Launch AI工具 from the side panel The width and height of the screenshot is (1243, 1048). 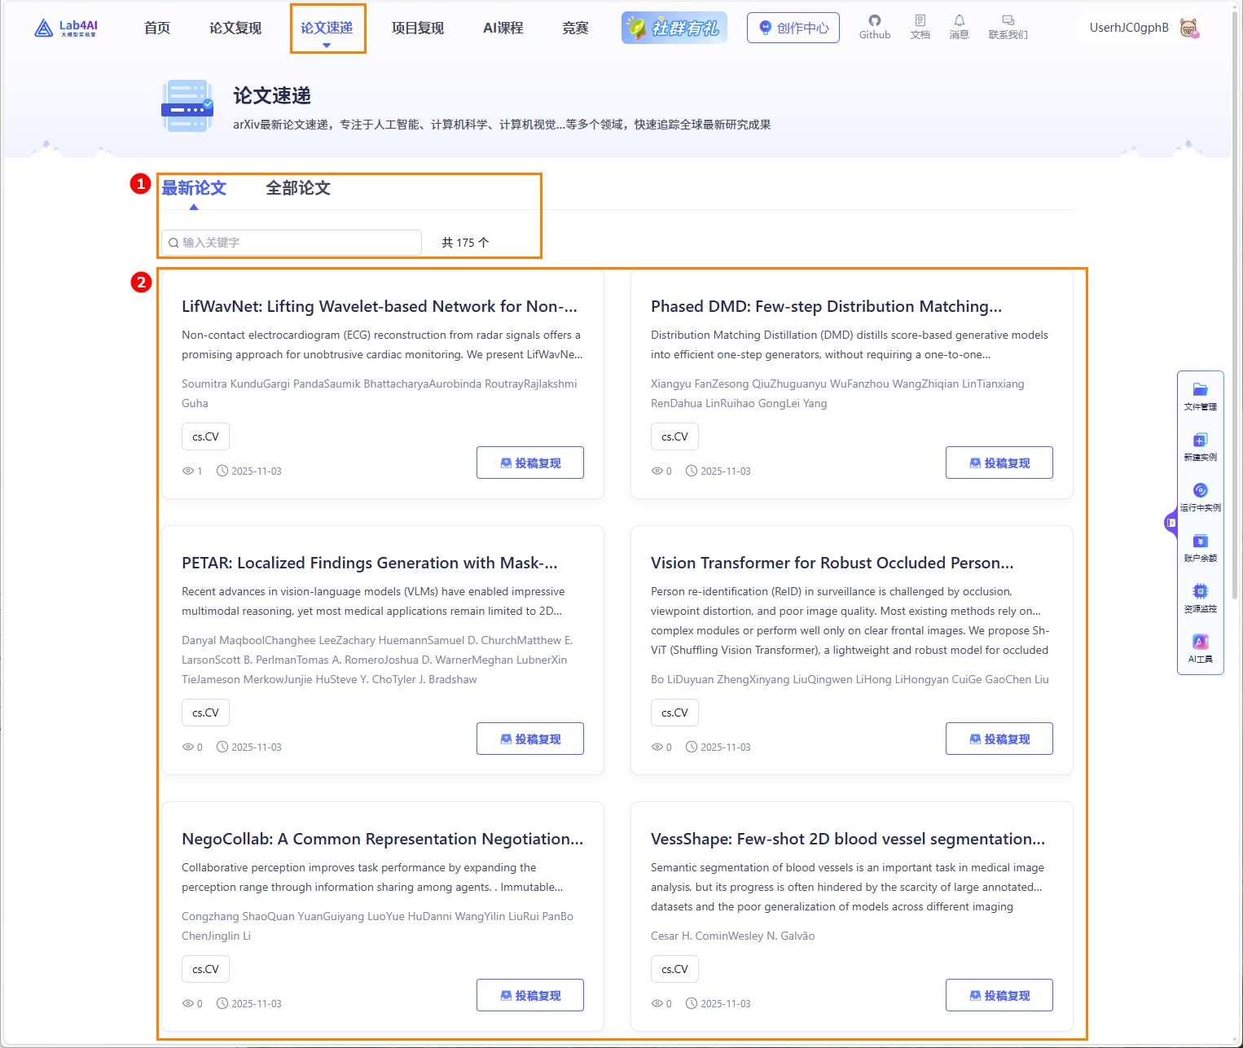coord(1200,648)
